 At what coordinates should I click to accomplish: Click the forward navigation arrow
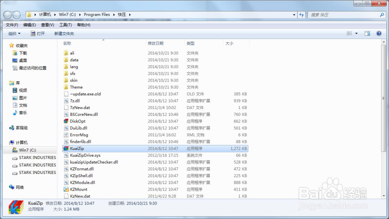tap(17, 15)
